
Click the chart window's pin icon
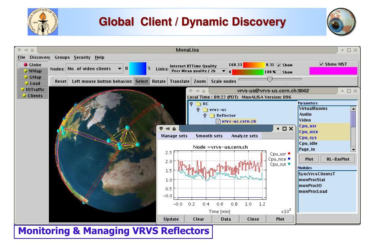tap(168, 129)
